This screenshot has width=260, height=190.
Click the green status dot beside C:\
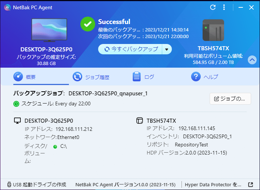[55, 146]
